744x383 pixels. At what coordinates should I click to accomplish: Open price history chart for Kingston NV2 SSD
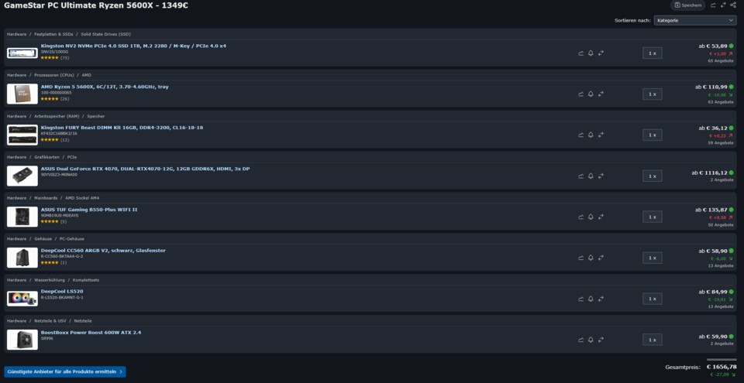580,53
